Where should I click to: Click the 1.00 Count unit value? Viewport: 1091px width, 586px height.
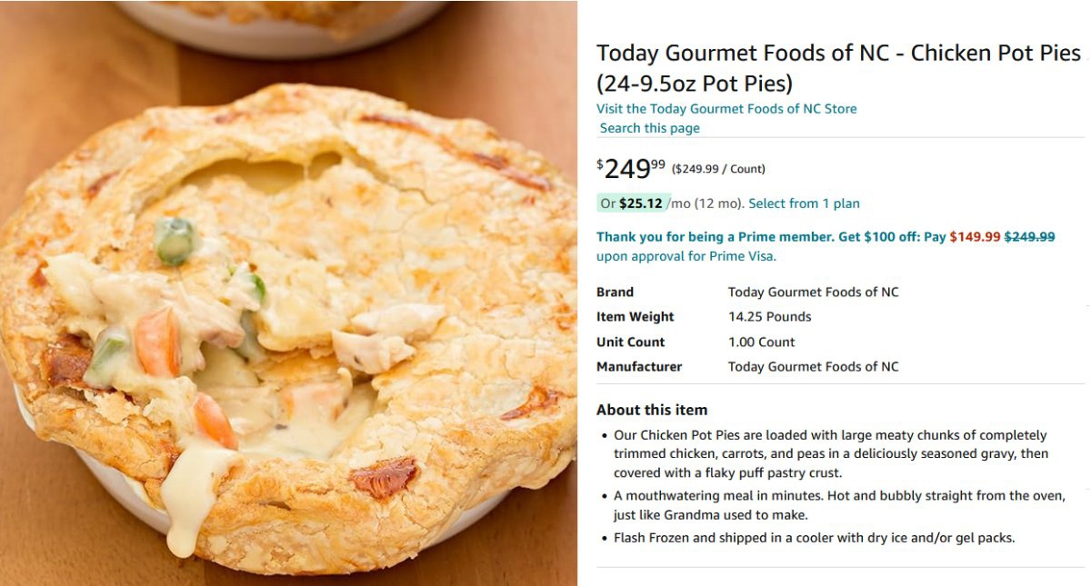(761, 343)
